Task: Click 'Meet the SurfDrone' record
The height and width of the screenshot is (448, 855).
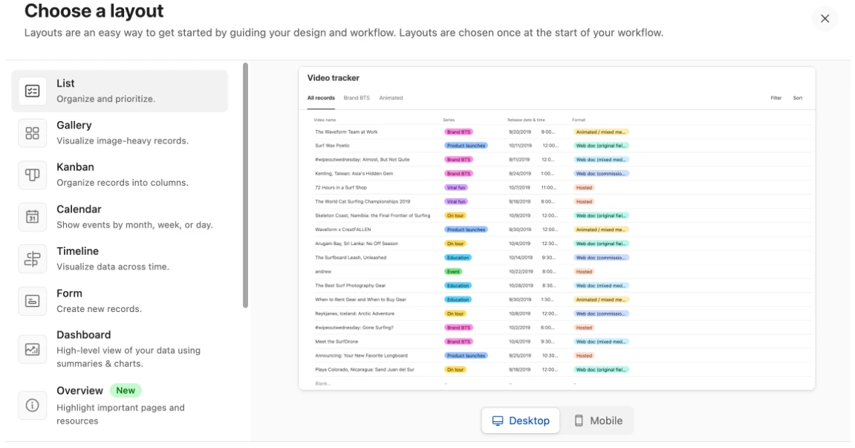Action: [337, 342]
